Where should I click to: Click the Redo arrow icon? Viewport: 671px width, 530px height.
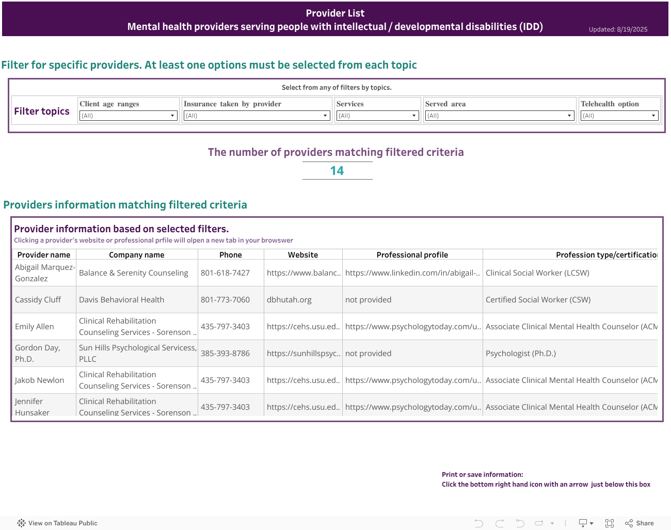click(499, 523)
